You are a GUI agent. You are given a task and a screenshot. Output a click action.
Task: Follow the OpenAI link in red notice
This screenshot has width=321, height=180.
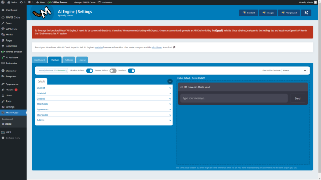pyautogui.click(x=219, y=31)
